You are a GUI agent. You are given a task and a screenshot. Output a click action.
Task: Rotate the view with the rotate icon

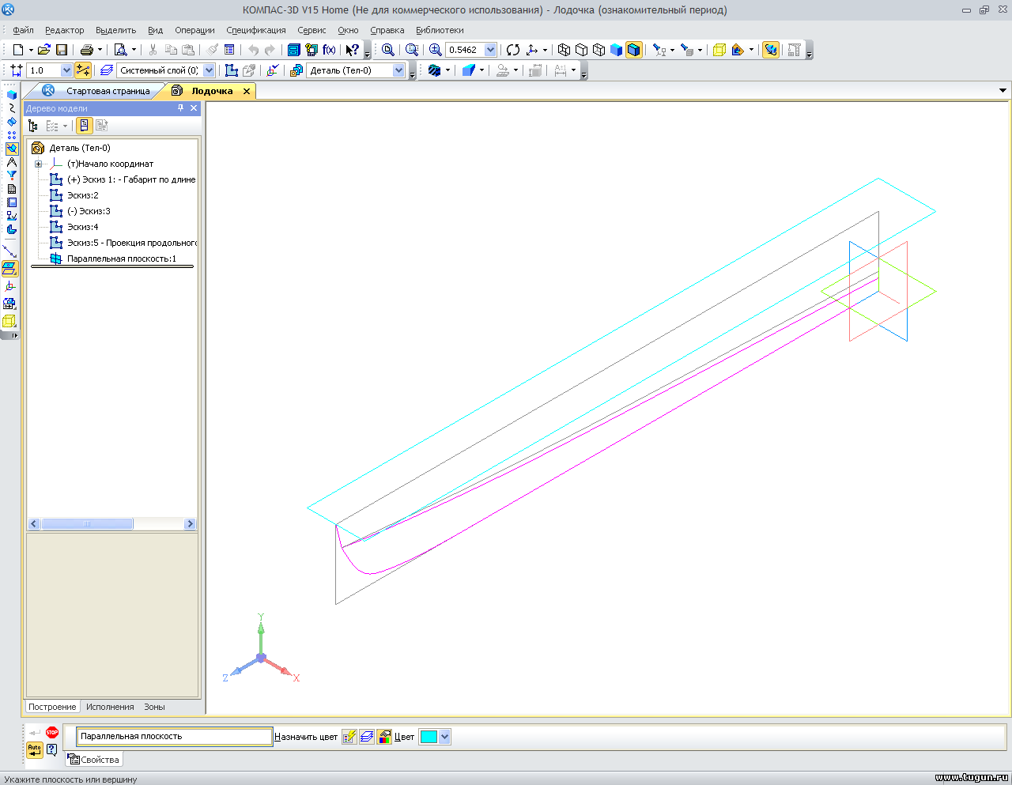tap(513, 50)
